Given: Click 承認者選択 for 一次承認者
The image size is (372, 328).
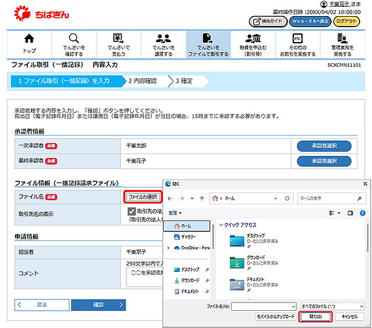Looking at the screenshot, I should tap(324, 146).
